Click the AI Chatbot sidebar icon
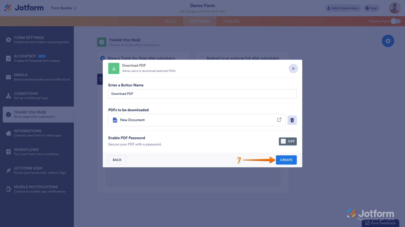 [x=8, y=59]
